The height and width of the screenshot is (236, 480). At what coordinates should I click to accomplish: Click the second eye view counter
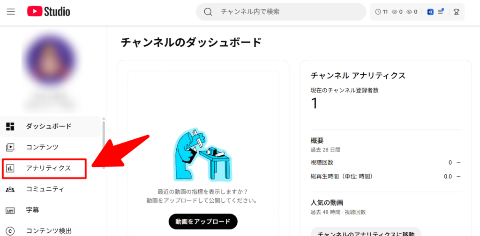[412, 12]
